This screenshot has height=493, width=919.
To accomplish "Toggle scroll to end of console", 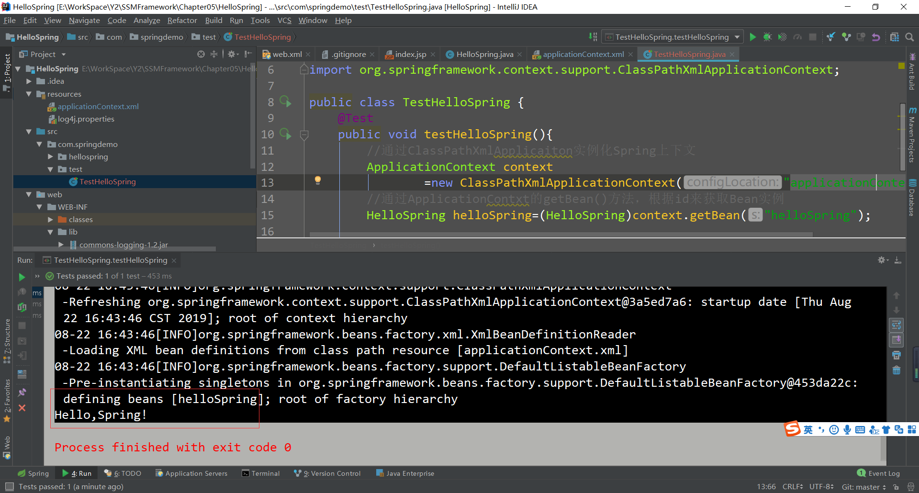I will 896,340.
